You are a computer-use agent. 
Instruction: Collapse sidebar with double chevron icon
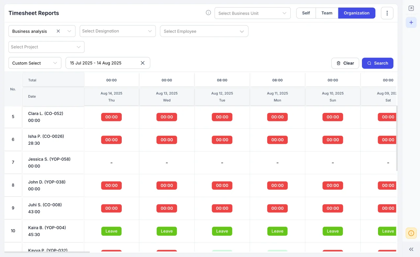411,249
